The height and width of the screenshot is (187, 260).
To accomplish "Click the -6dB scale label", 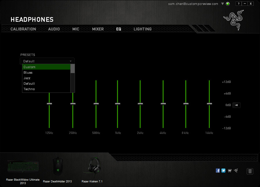I will 227,117.
